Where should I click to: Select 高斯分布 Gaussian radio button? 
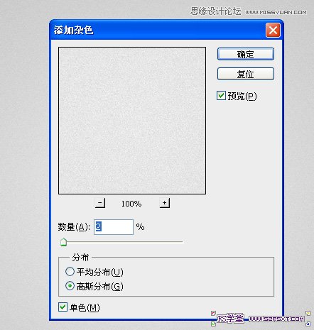click(x=70, y=286)
